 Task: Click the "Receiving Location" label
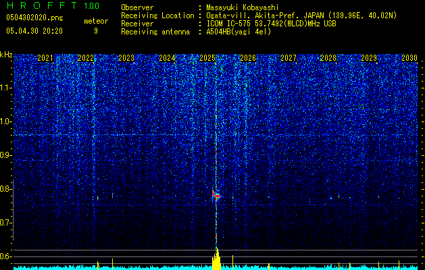[157, 16]
